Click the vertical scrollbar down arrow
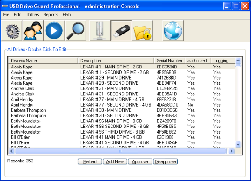 (238, 145)
